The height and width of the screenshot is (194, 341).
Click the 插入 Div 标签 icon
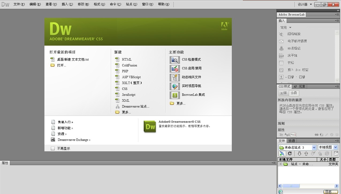282,70
